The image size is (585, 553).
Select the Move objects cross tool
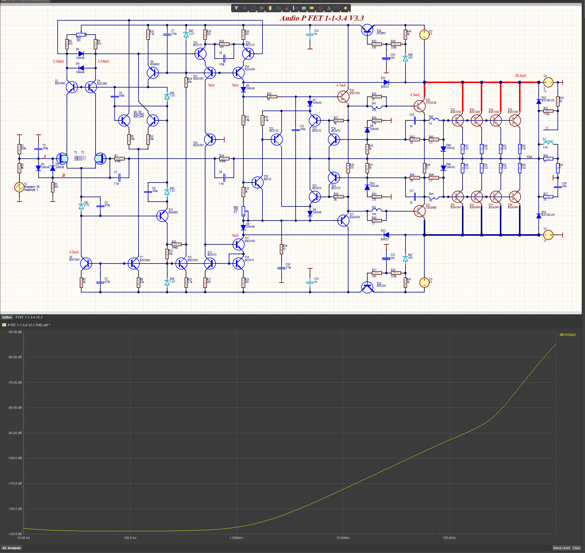click(x=245, y=8)
